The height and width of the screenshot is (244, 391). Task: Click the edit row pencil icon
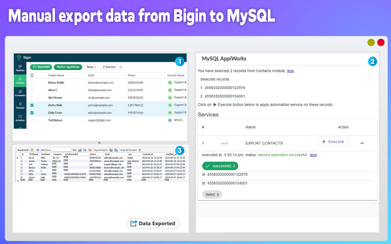pyautogui.click(x=80, y=150)
